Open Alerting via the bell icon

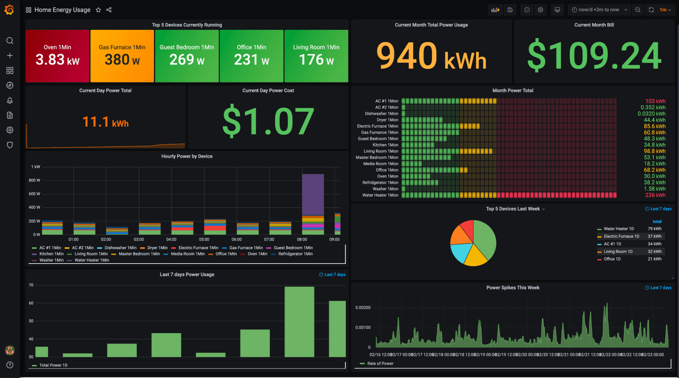click(10, 100)
